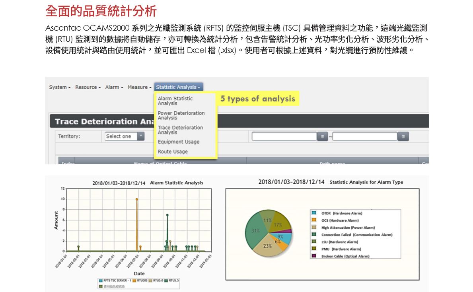
Task: Click the start date input field
Action: 285,136
